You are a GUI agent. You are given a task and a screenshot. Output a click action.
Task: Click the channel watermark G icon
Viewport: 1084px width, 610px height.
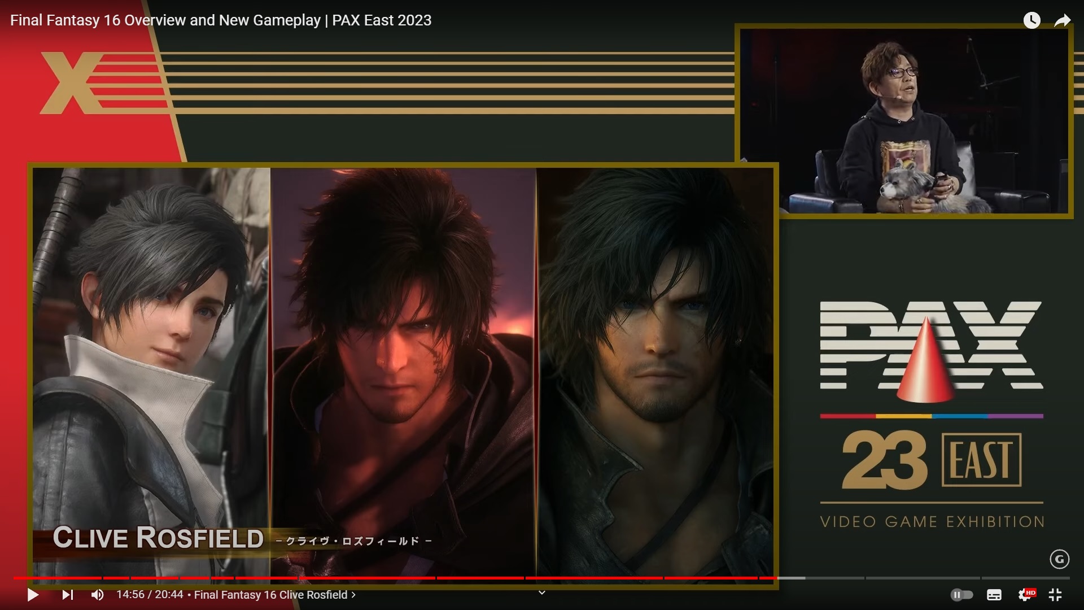pos(1060,559)
